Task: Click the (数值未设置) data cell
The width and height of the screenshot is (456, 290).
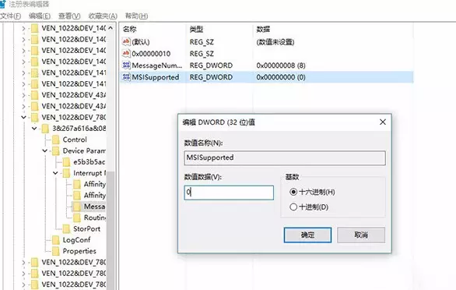Action: 275,42
